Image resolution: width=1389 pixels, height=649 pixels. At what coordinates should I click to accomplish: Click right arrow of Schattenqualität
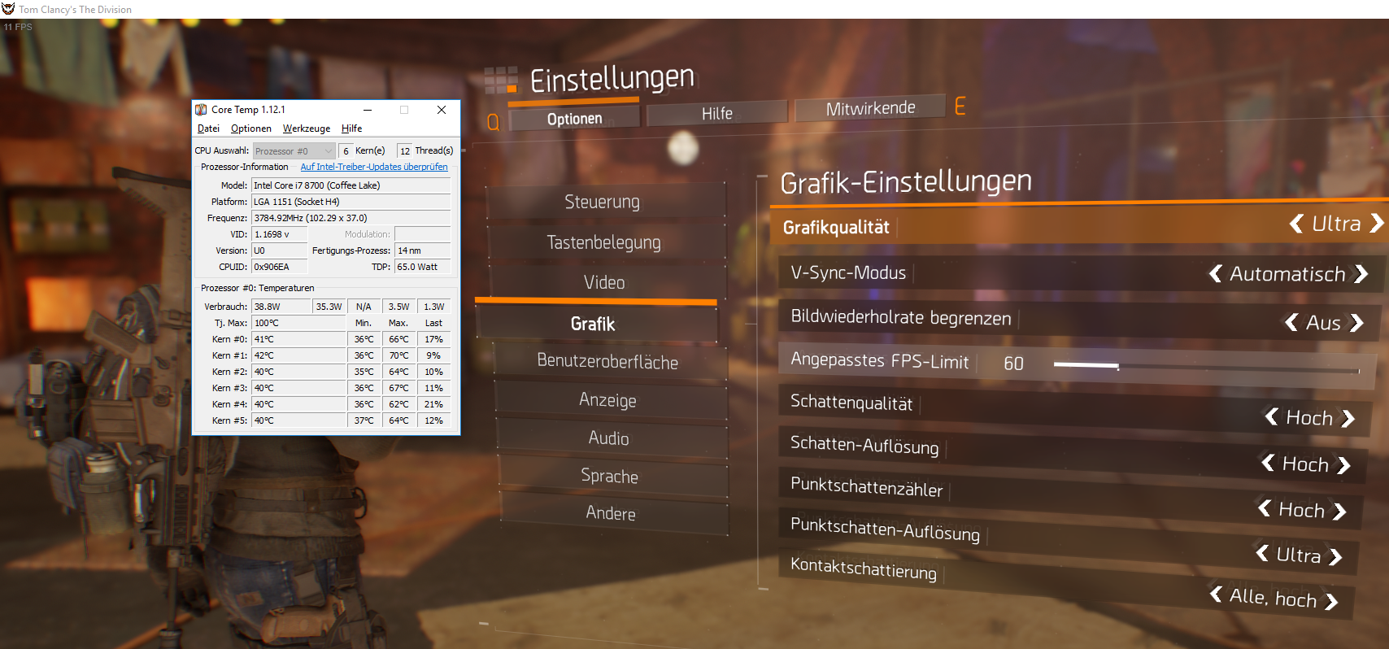tap(1348, 418)
